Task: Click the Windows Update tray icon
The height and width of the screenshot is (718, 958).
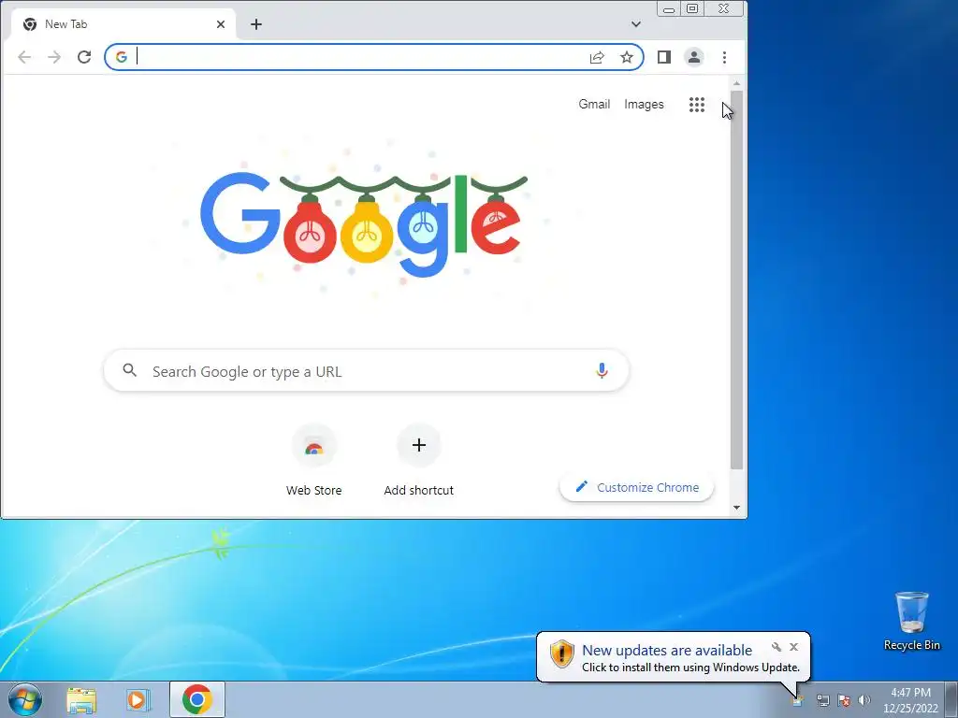Action: click(x=798, y=700)
